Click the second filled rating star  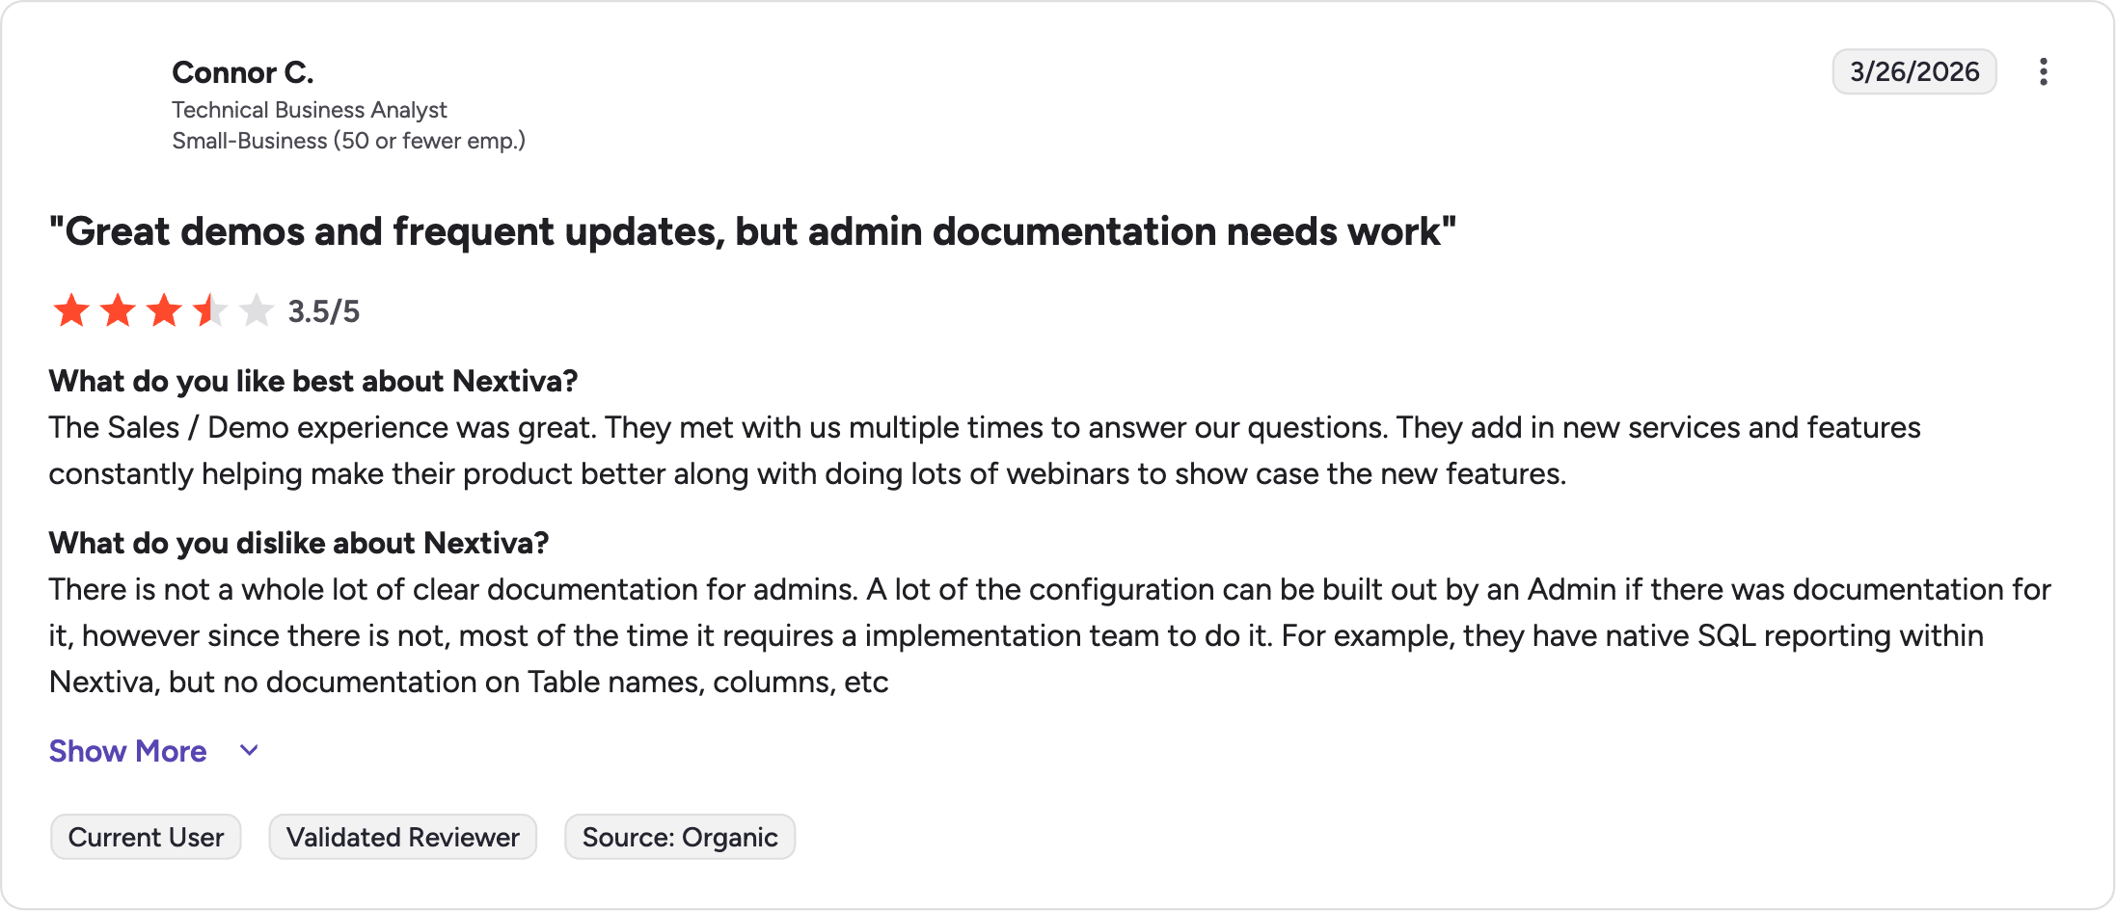pyautogui.click(x=118, y=310)
